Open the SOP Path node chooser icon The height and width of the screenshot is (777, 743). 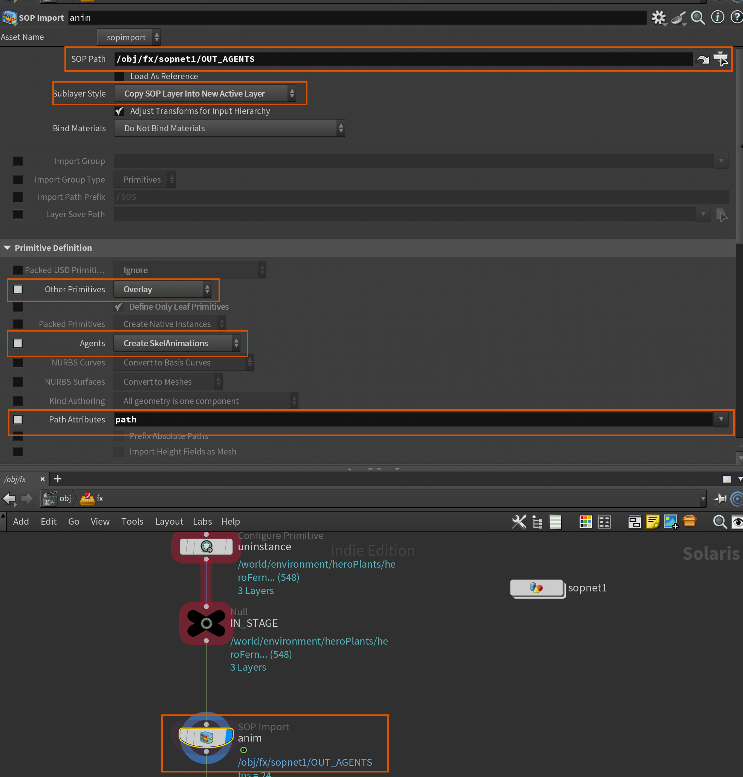click(x=720, y=59)
